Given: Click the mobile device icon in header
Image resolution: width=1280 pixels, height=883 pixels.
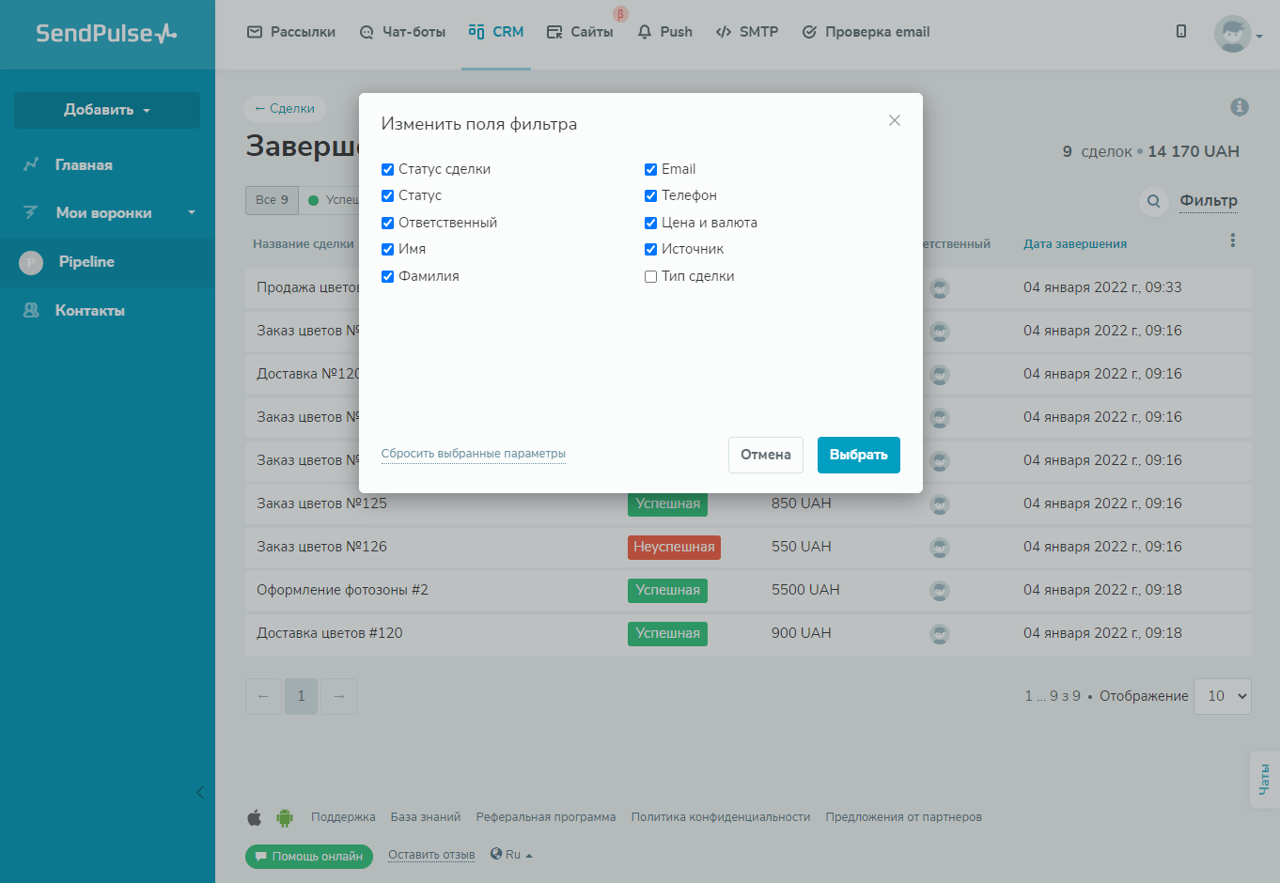Looking at the screenshot, I should tap(1180, 32).
